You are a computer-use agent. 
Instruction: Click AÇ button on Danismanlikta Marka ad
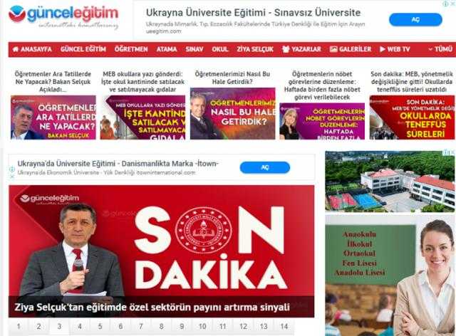click(264, 167)
